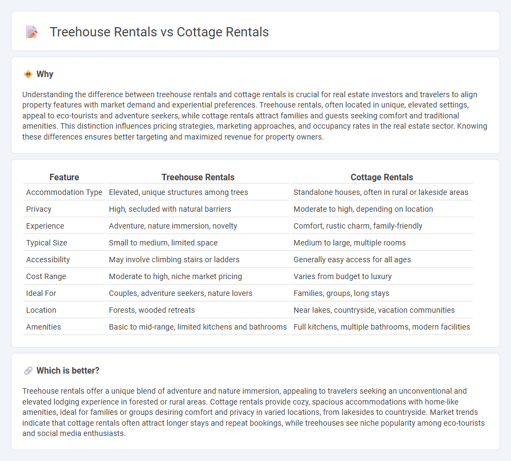Select the Cost Range row label
Viewport: 511px width, 461px height.
pos(46,276)
